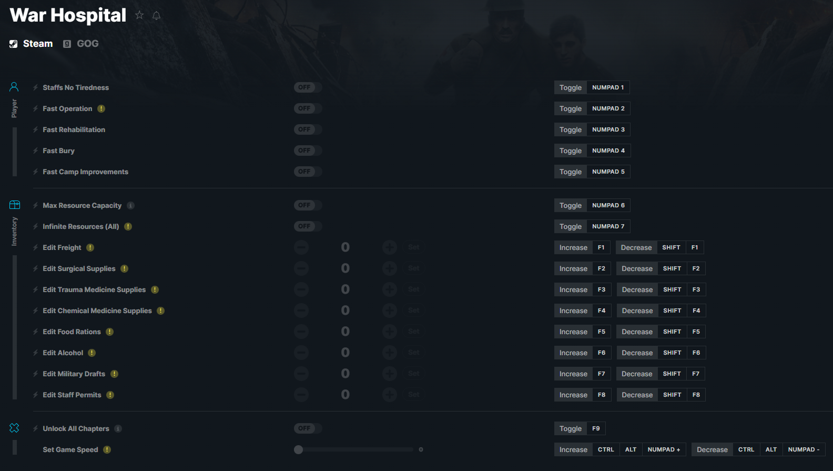View Edit Alcohol warning icon
Screen dimensions: 833x471
pos(92,353)
